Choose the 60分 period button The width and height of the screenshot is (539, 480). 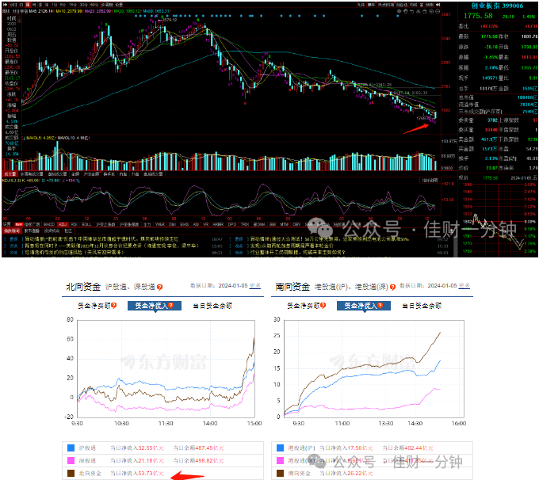tap(94, 5)
